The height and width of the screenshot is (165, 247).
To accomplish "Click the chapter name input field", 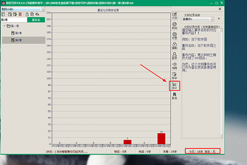I will coord(14,20).
